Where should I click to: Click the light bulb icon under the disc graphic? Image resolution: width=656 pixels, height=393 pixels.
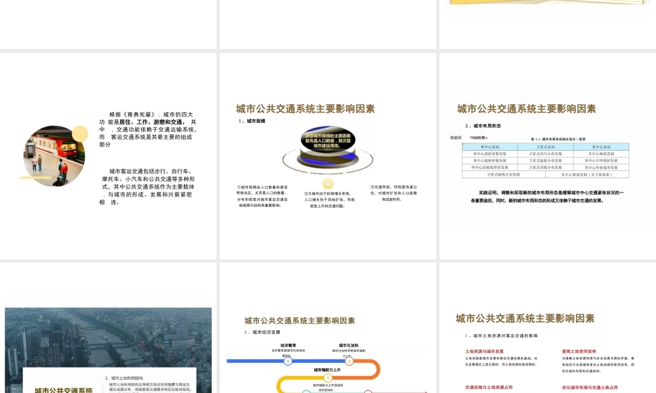click(328, 183)
